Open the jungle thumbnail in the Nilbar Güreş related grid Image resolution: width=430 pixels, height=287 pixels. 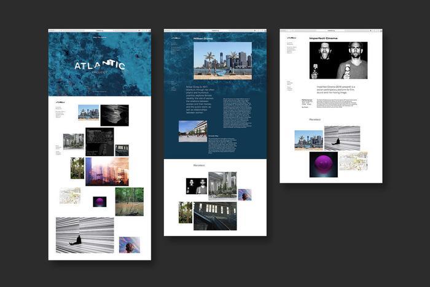186,213
